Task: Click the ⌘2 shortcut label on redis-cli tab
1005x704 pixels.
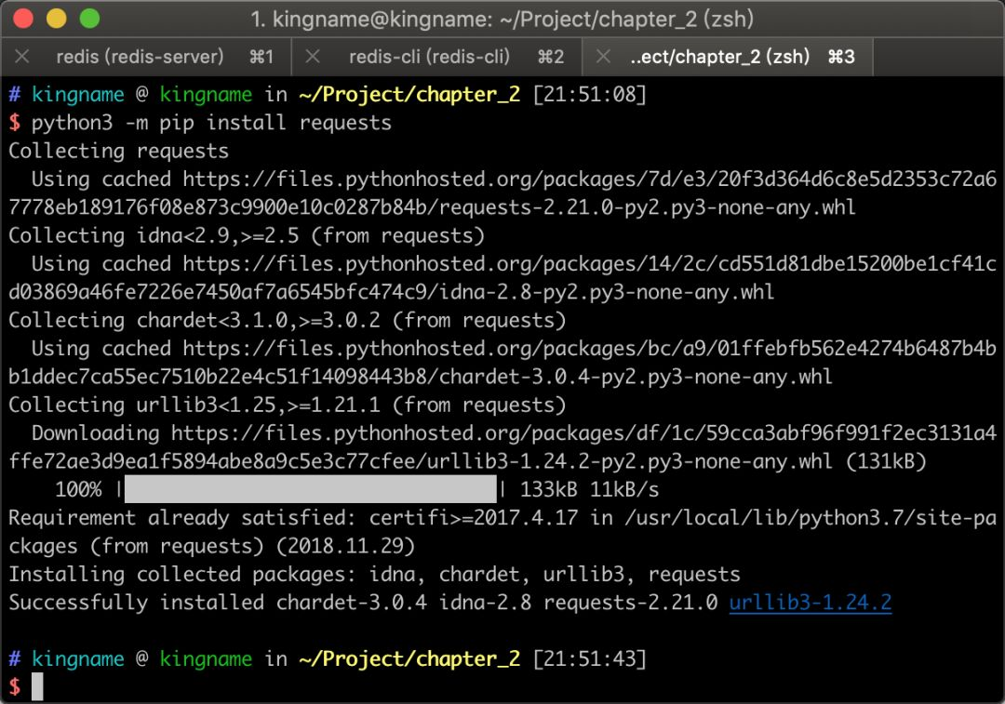Action: tap(551, 57)
